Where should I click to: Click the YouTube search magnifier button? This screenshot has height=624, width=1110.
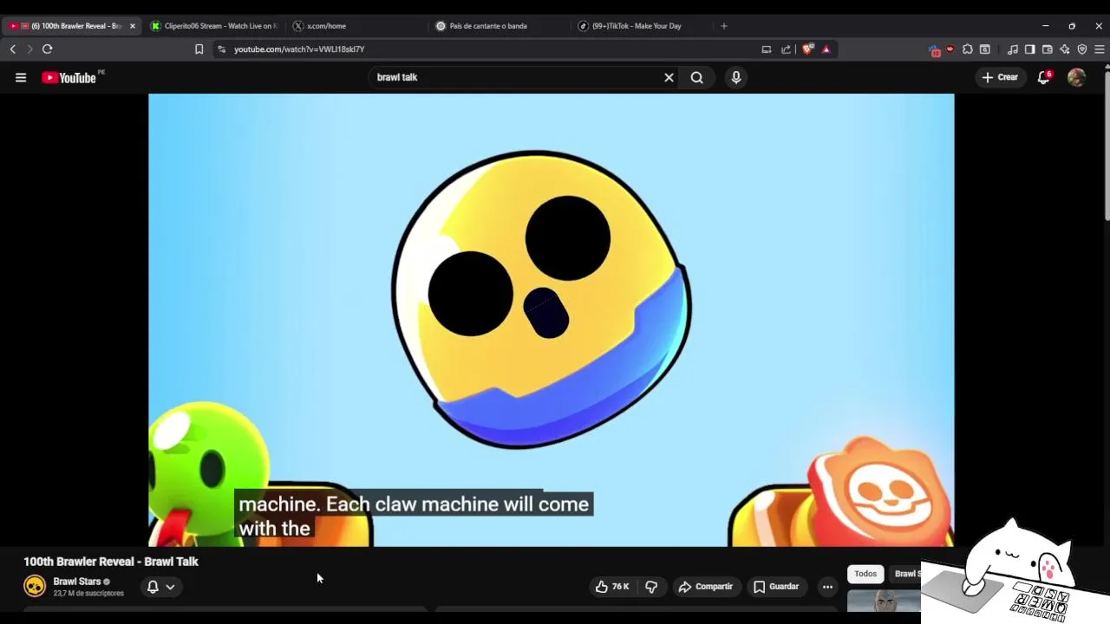pos(696,77)
